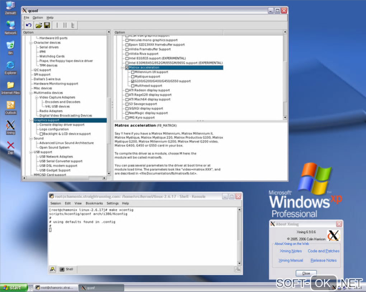This screenshot has height=292, width=366.
Task: Open the Network desktop icon
Action: (x=10, y=28)
